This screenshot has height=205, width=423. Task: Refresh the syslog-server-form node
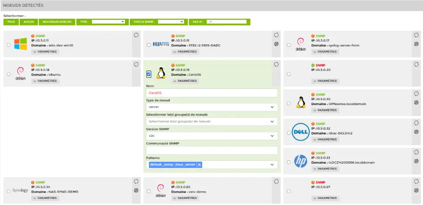(x=416, y=35)
